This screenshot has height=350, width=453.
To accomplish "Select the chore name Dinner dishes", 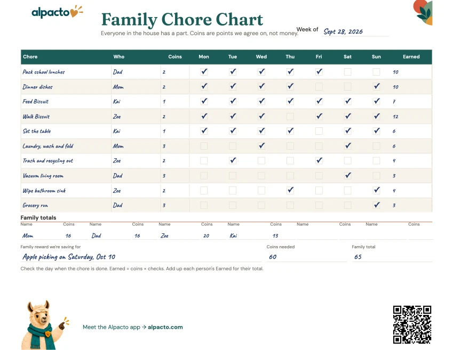I will pyautogui.click(x=37, y=87).
